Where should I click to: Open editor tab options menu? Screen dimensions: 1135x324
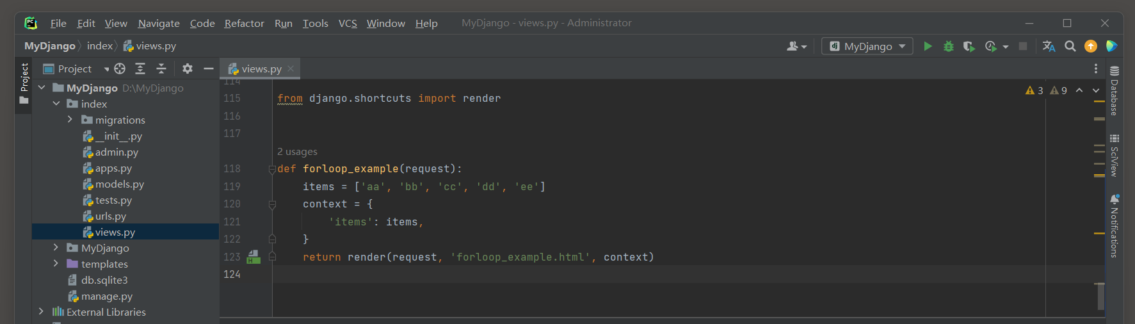1096,69
